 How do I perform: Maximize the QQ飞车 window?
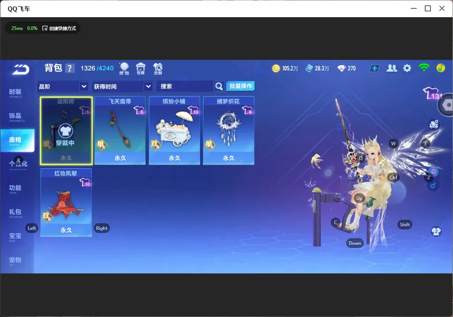coord(428,9)
